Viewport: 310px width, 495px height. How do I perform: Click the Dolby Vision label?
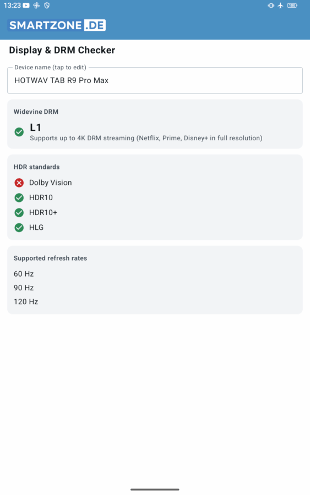[50, 183]
